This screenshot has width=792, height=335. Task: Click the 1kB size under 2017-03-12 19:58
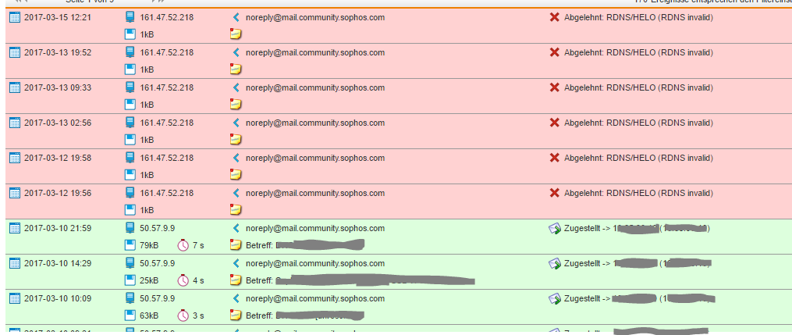(x=147, y=175)
